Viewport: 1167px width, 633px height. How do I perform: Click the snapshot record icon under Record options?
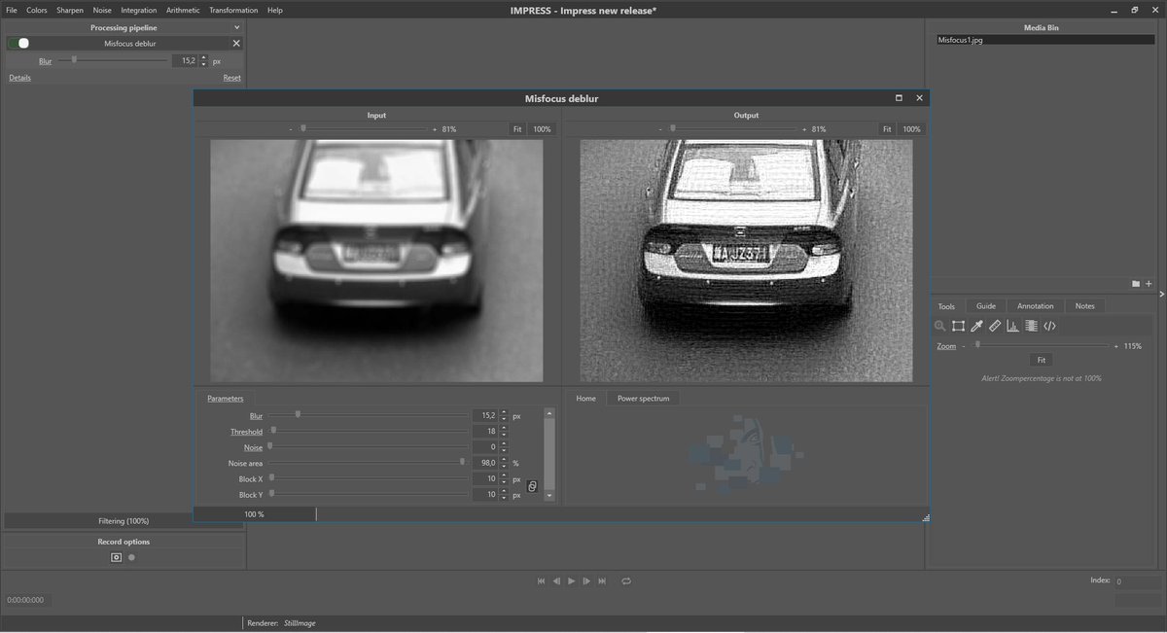point(116,557)
